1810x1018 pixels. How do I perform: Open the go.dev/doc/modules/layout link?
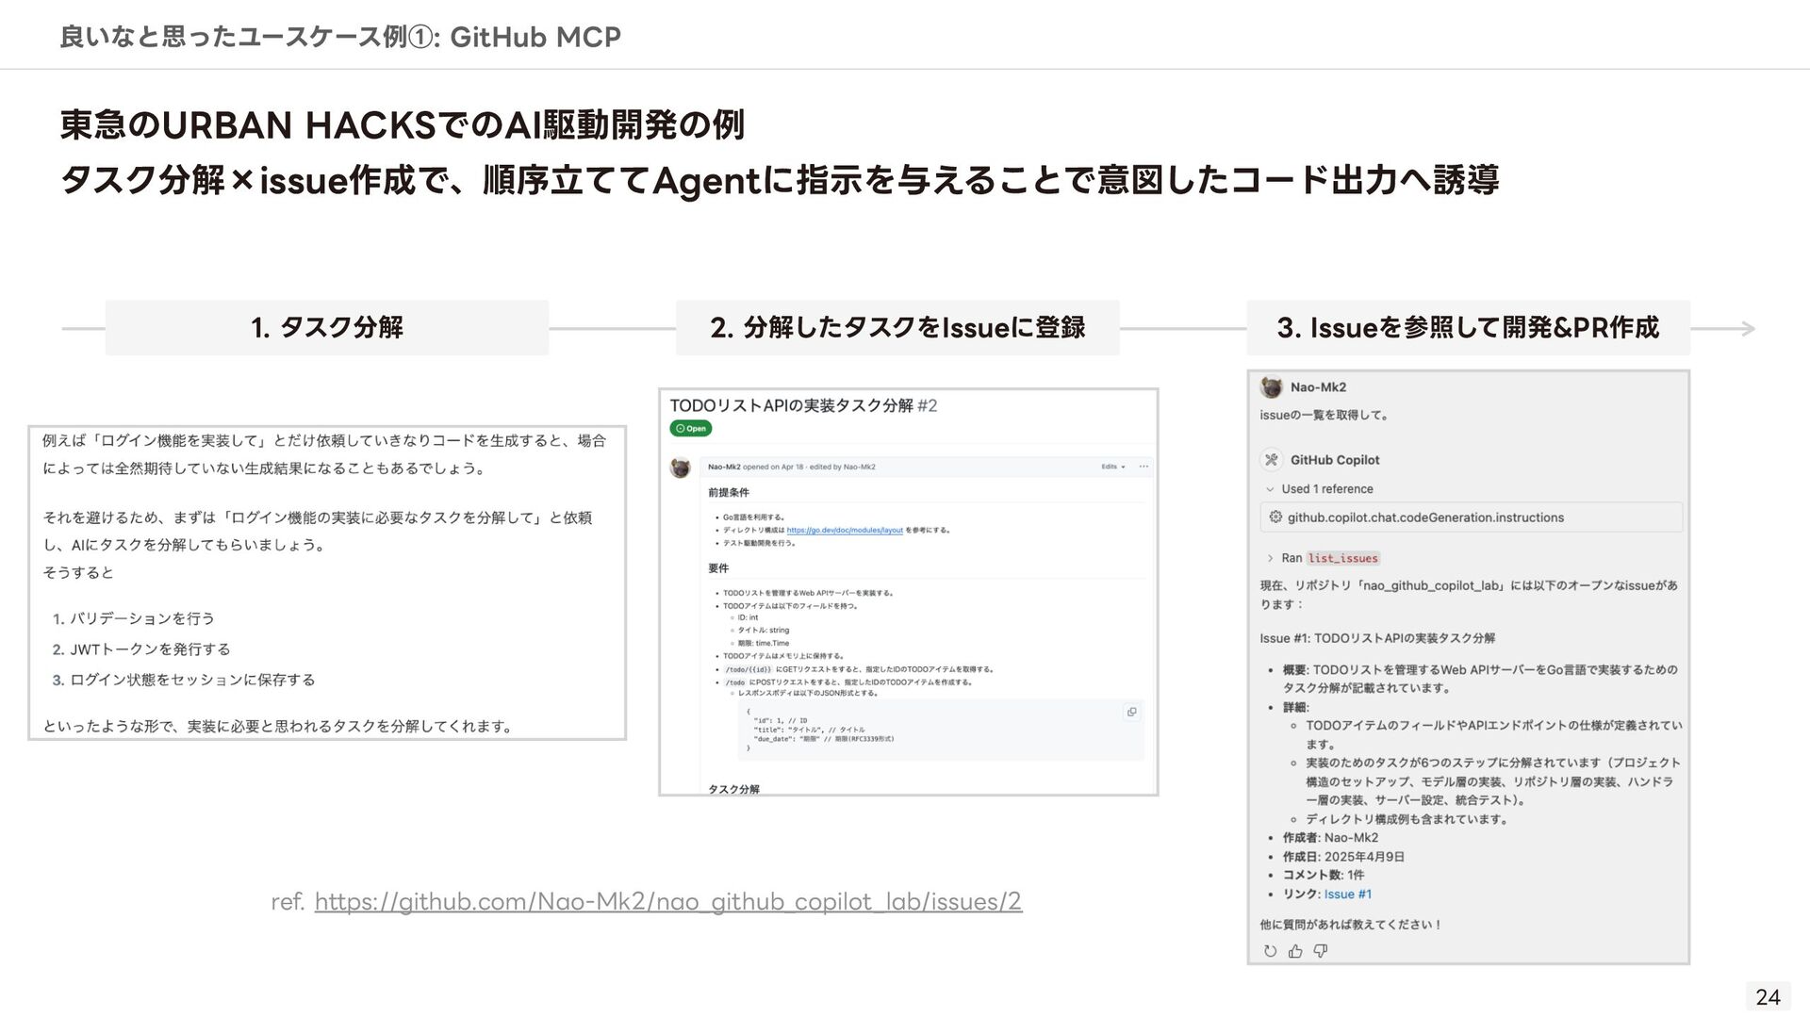[845, 530]
